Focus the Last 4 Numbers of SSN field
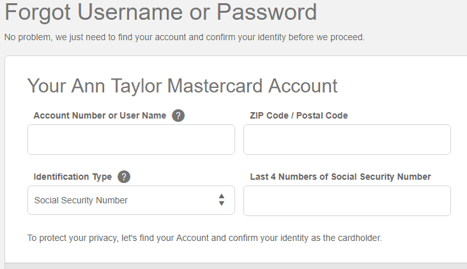The width and height of the screenshot is (467, 269). tap(347, 201)
